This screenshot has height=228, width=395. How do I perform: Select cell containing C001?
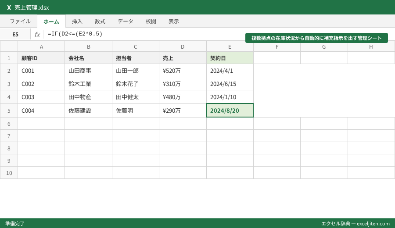(41, 71)
